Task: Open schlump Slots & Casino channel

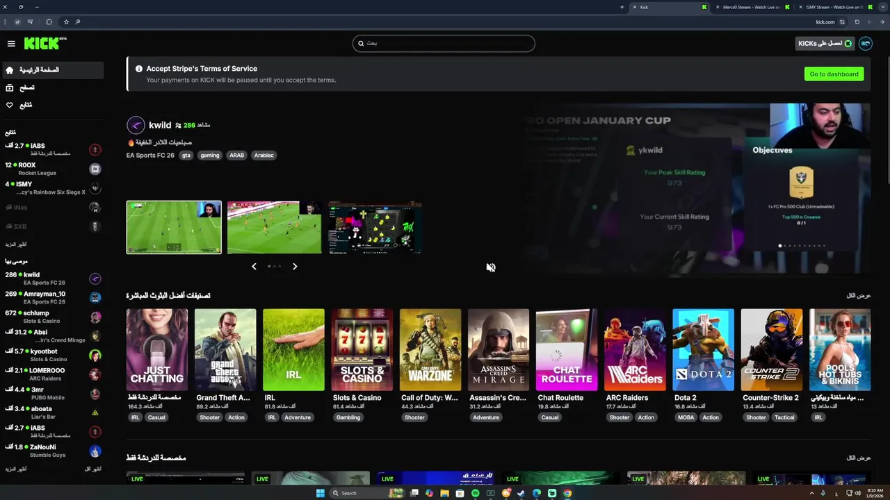Action: point(52,317)
